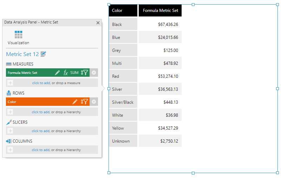
Task: Open the fx formula editor for the measure
Action: (66, 73)
